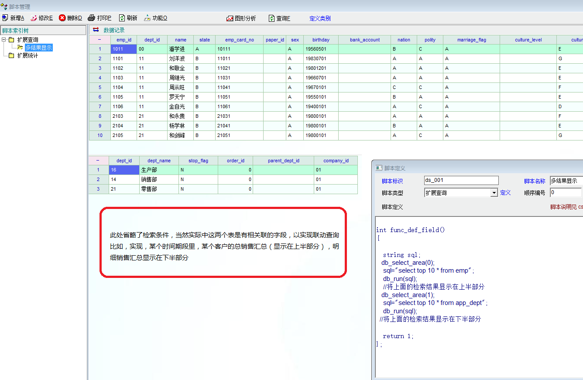The image size is (583, 380).
Task: Click the red 删除D delete icon
Action: (62, 18)
